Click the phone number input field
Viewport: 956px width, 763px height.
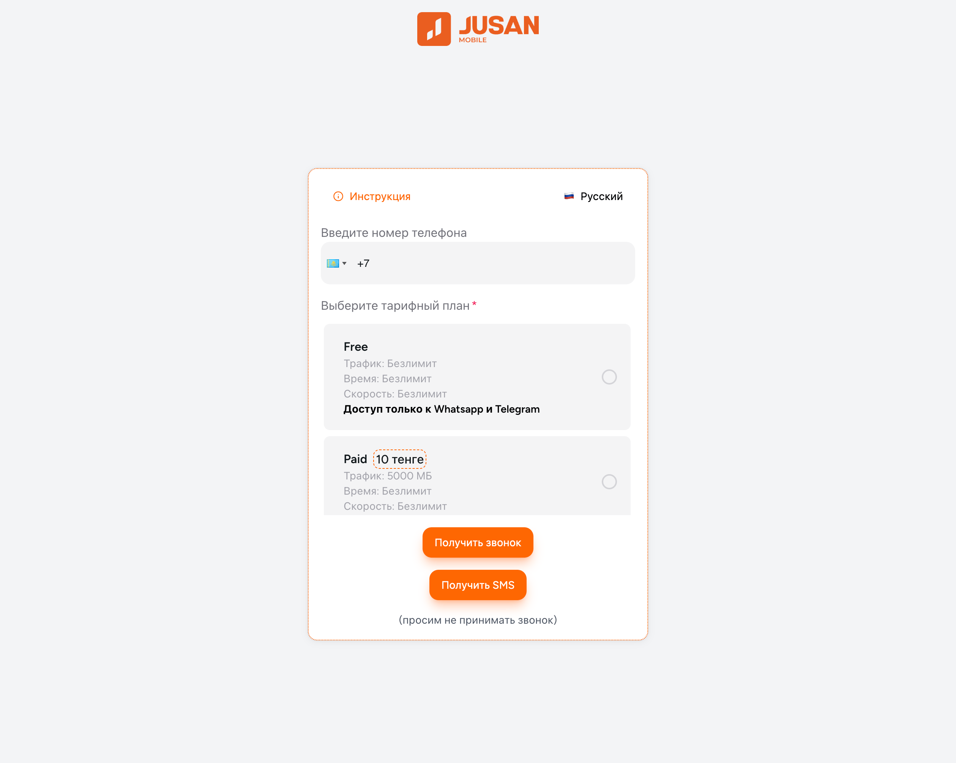[478, 263]
